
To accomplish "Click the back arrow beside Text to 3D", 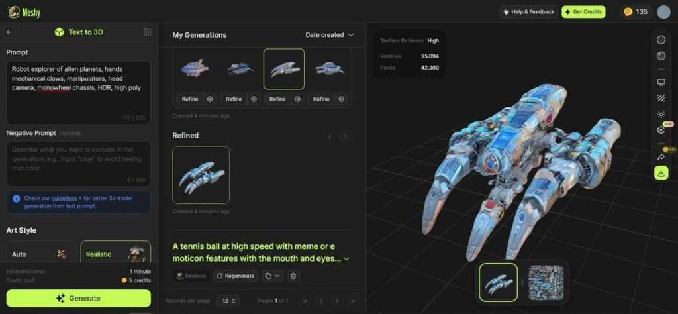I will coord(9,32).
